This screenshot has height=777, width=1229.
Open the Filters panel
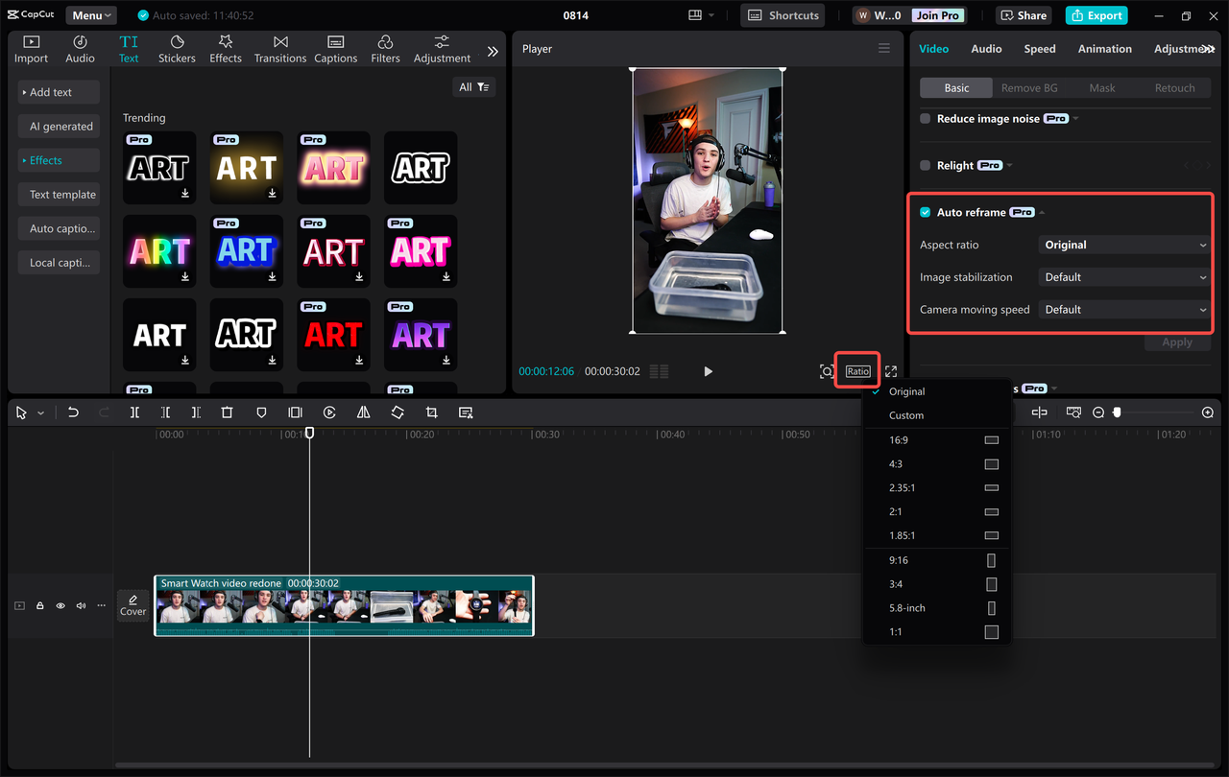[385, 48]
